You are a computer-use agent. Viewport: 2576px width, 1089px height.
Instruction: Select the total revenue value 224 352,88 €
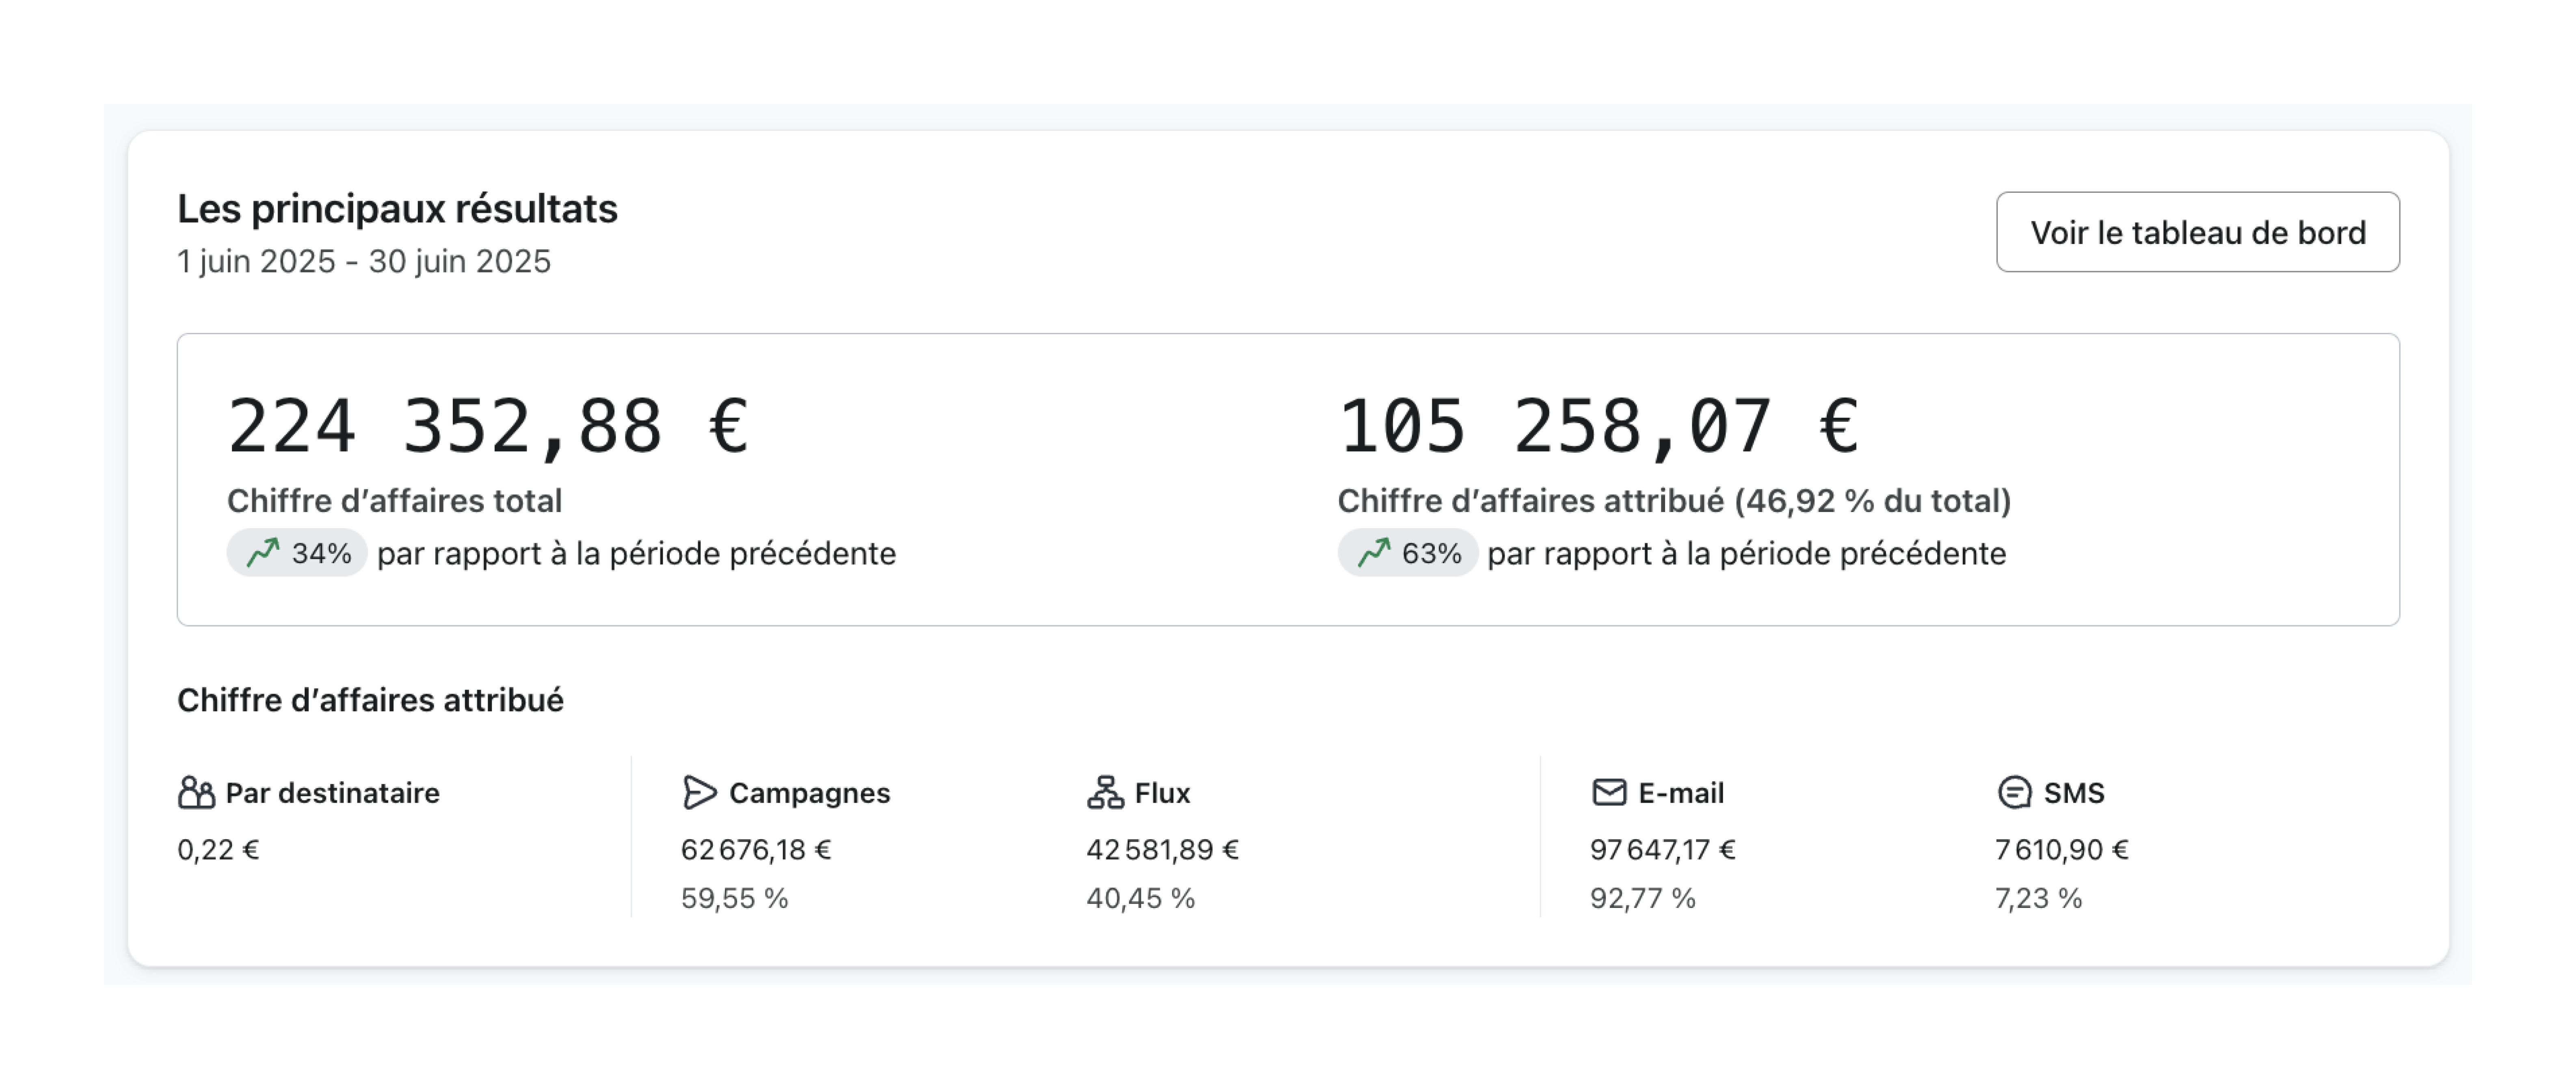coord(490,425)
